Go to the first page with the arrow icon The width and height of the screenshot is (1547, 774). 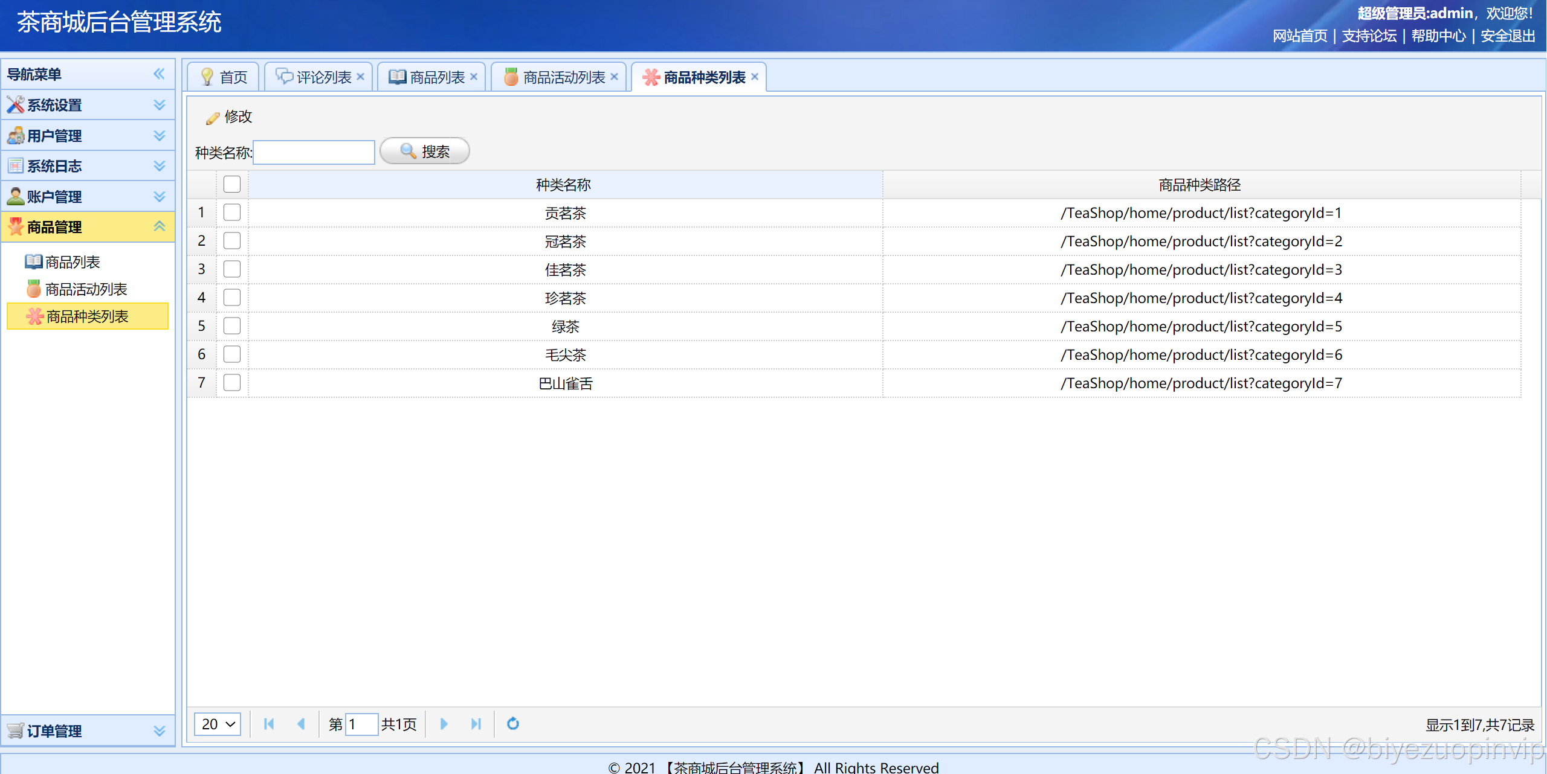[x=269, y=723]
